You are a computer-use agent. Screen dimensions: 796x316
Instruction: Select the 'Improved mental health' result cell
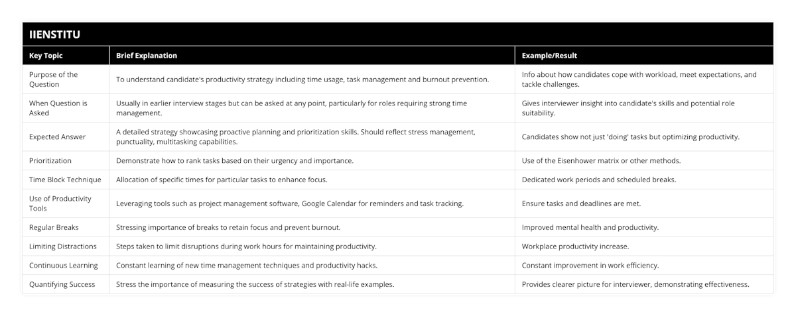590,227
